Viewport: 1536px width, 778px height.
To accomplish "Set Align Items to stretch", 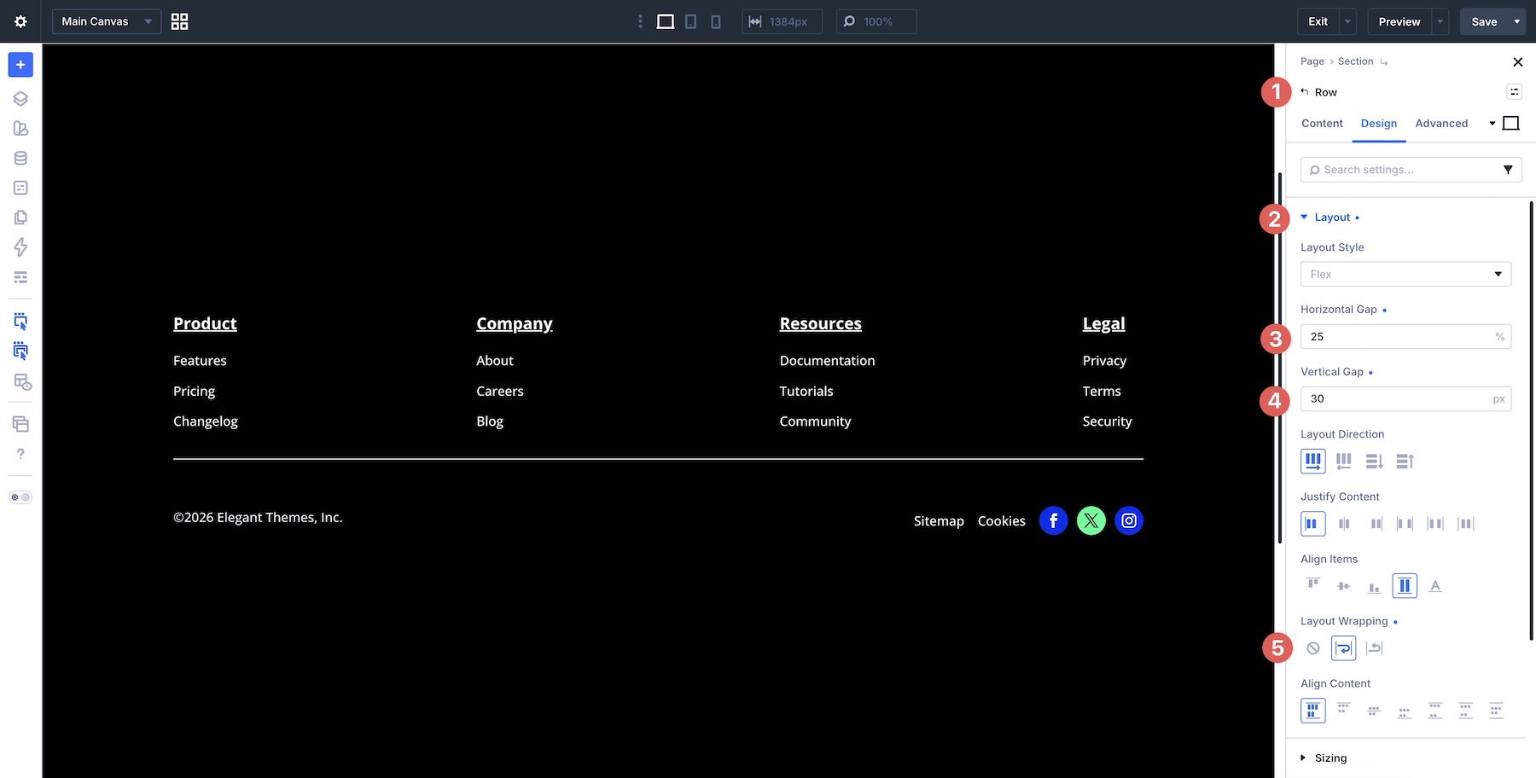I will (x=1405, y=586).
